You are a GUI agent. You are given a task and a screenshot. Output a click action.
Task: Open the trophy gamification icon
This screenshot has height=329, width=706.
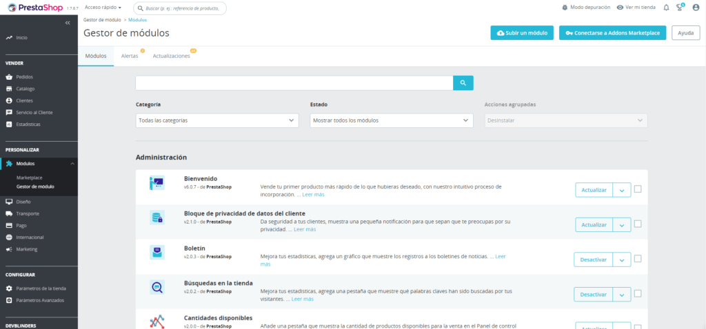pyautogui.click(x=680, y=8)
